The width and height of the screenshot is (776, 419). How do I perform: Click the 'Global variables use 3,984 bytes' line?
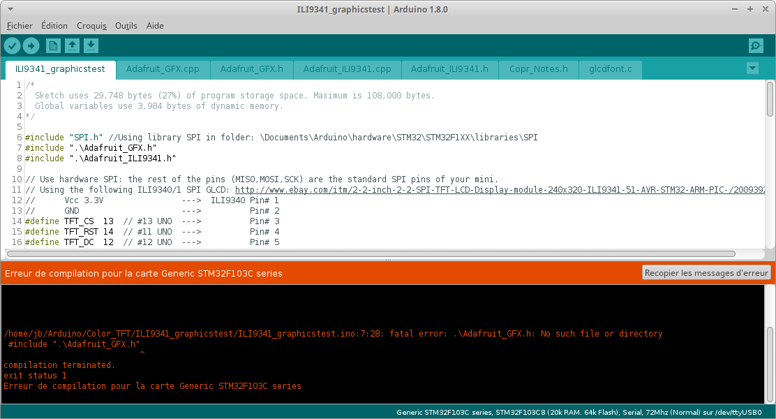[x=159, y=106]
